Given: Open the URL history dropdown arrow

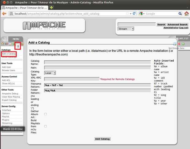Looking at the screenshot, I should [x=131, y=14].
